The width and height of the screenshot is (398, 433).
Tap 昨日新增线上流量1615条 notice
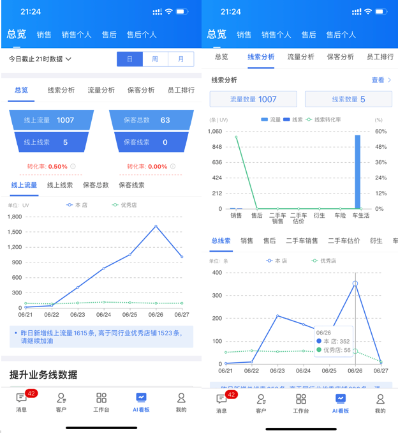point(101,337)
